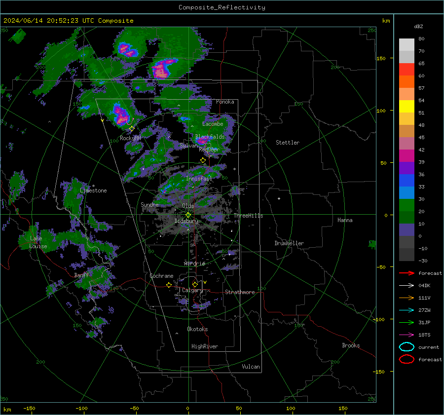Click the yellow radar site marker at Didsbury
The width and height of the screenshot is (444, 415).
pyautogui.click(x=188, y=215)
